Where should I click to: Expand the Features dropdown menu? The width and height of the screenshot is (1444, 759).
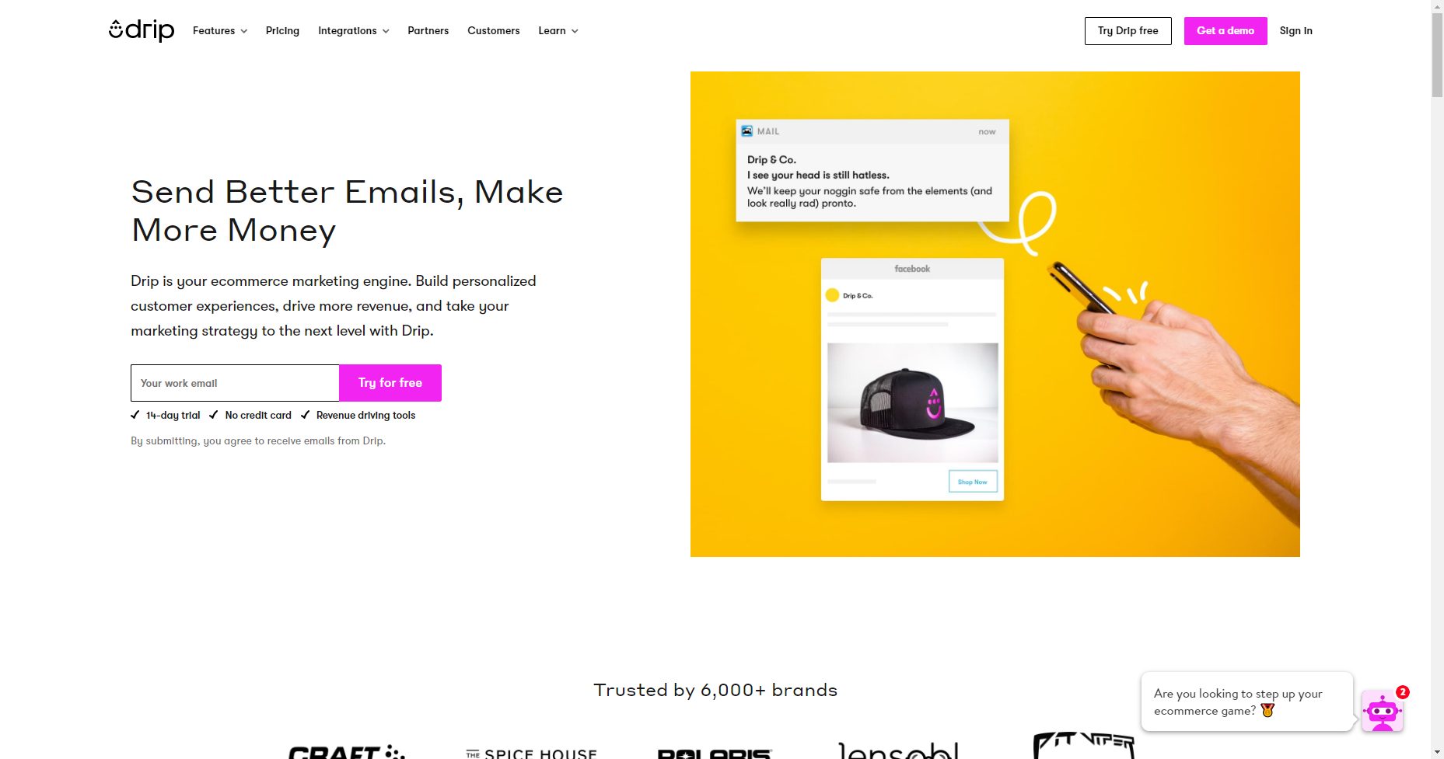pos(220,31)
